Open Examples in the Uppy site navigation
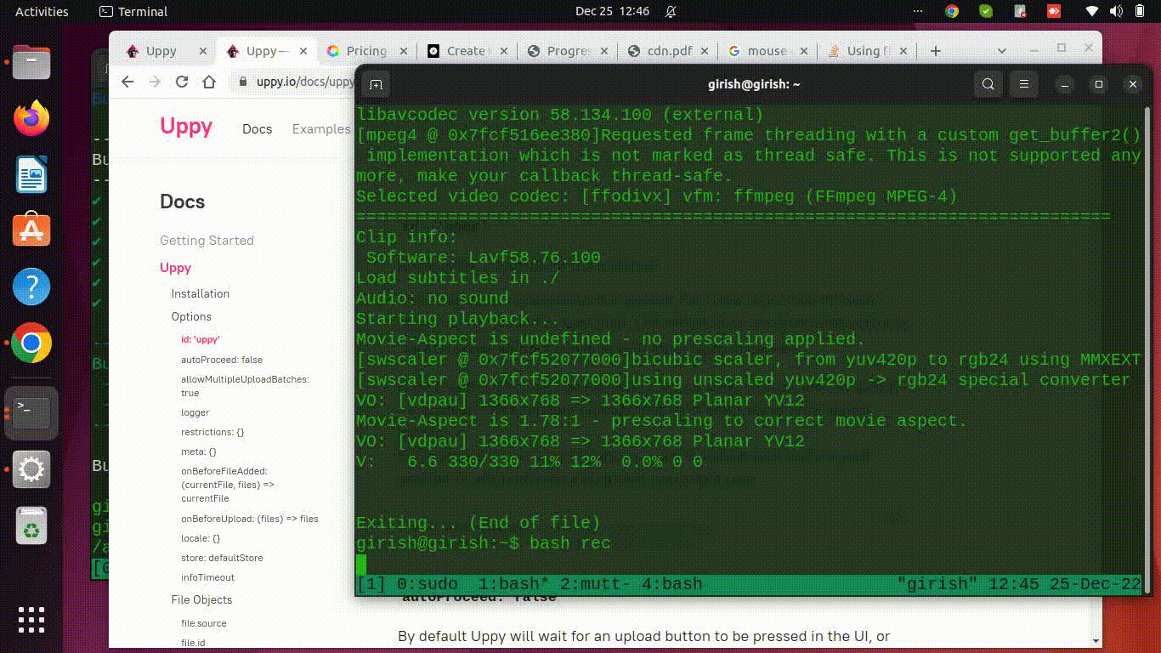The image size is (1161, 653). tap(321, 129)
